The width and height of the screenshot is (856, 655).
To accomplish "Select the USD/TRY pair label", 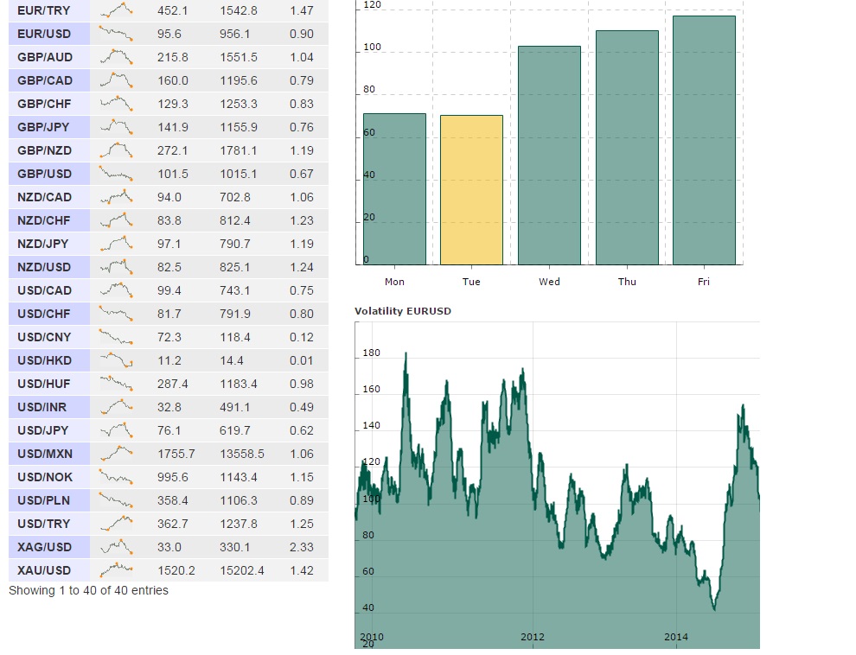I will pyautogui.click(x=44, y=524).
